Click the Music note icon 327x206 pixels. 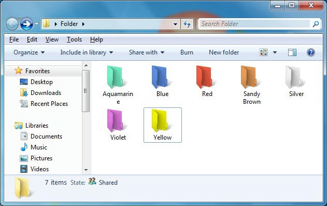point(24,147)
